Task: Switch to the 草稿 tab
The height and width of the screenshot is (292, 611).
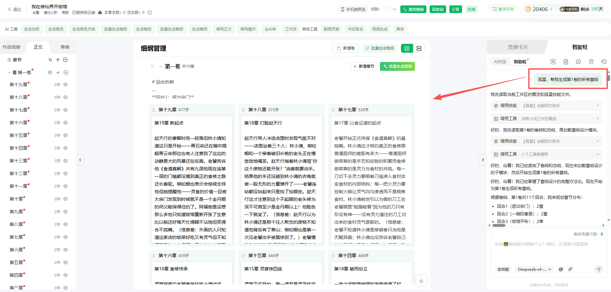Action: pos(65,47)
